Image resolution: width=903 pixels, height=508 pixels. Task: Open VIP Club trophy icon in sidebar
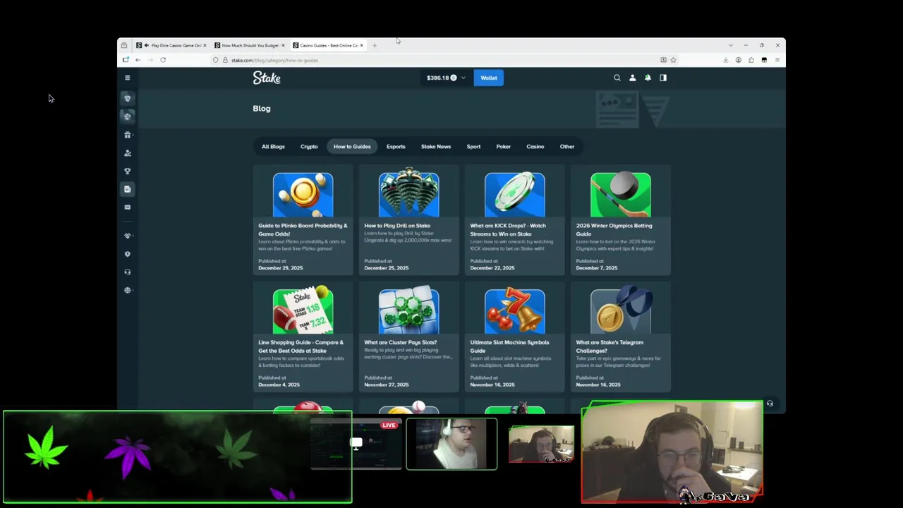tap(127, 171)
